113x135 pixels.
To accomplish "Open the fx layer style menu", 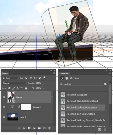I will (24, 128).
